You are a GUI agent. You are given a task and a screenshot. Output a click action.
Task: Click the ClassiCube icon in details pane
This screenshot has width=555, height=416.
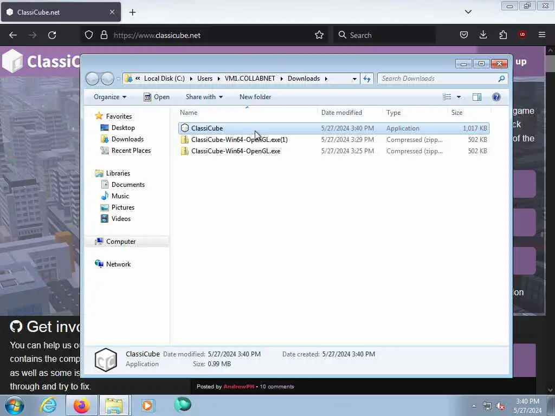click(x=106, y=360)
